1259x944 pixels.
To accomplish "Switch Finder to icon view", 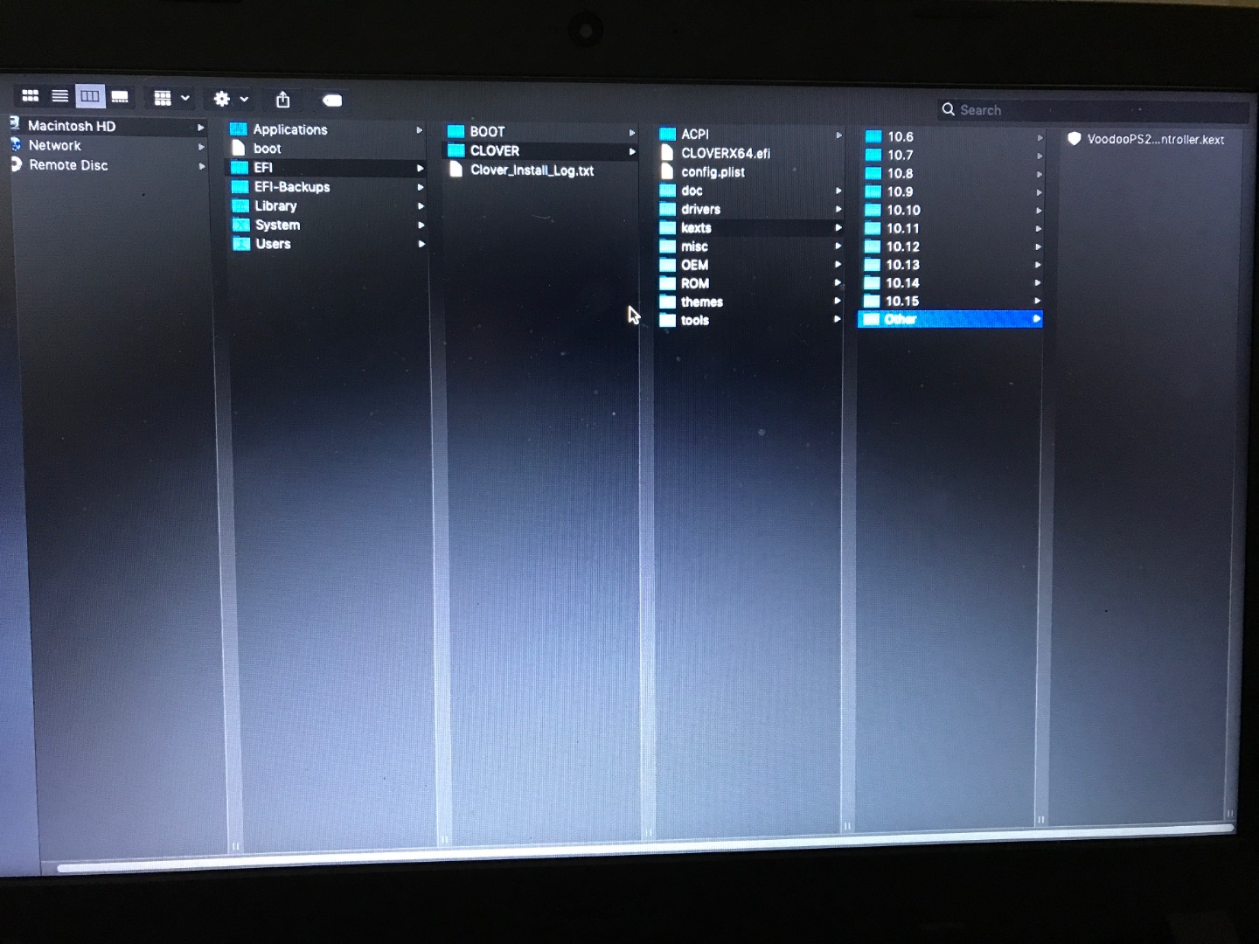I will coord(30,95).
